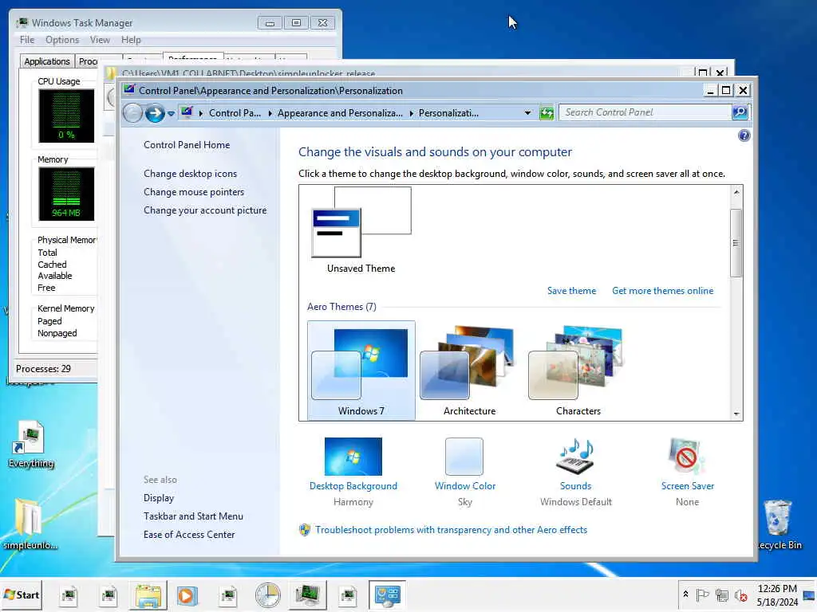This screenshot has height=612, width=817.
Task: Select the Everything desktop shortcut
Action: coord(31,445)
